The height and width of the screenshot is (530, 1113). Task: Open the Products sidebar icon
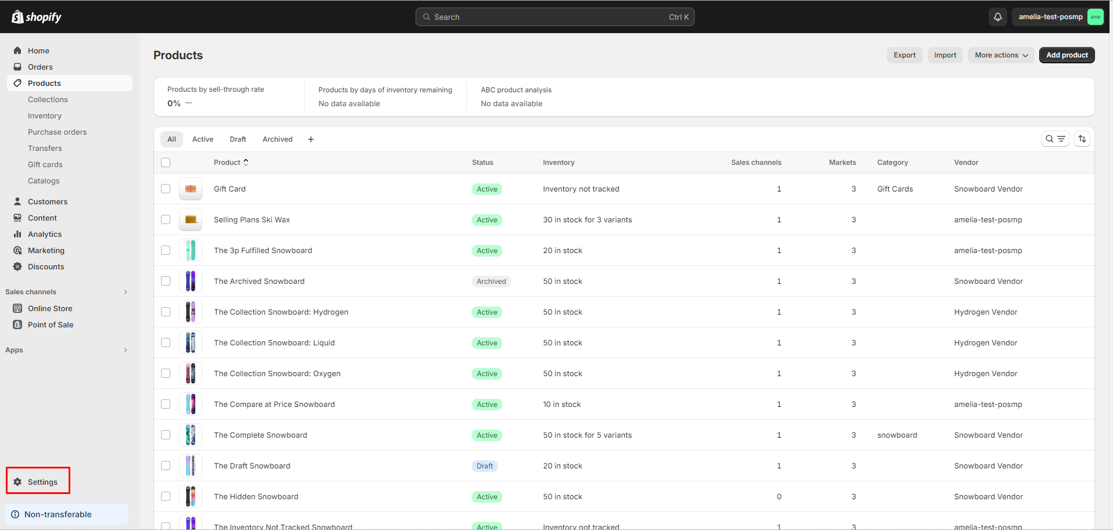[17, 83]
